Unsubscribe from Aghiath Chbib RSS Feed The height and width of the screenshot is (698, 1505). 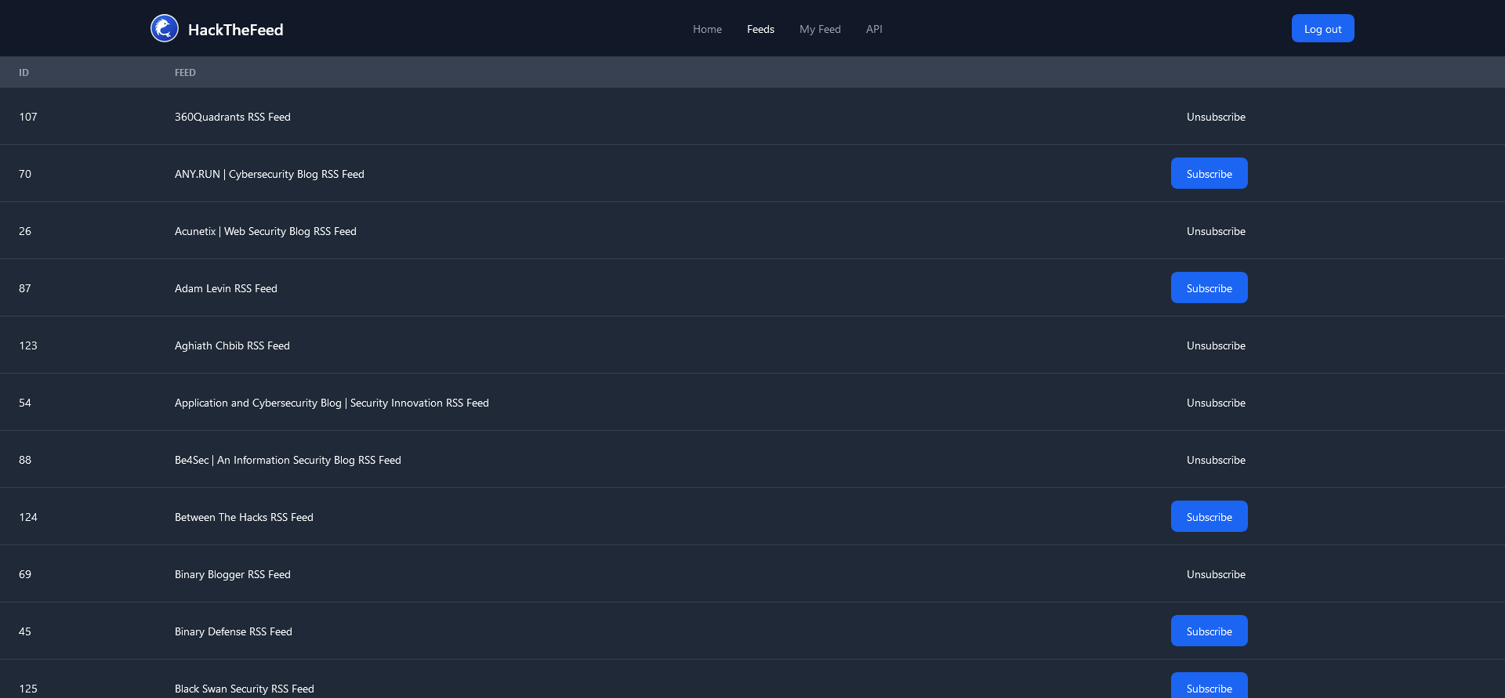(1216, 345)
